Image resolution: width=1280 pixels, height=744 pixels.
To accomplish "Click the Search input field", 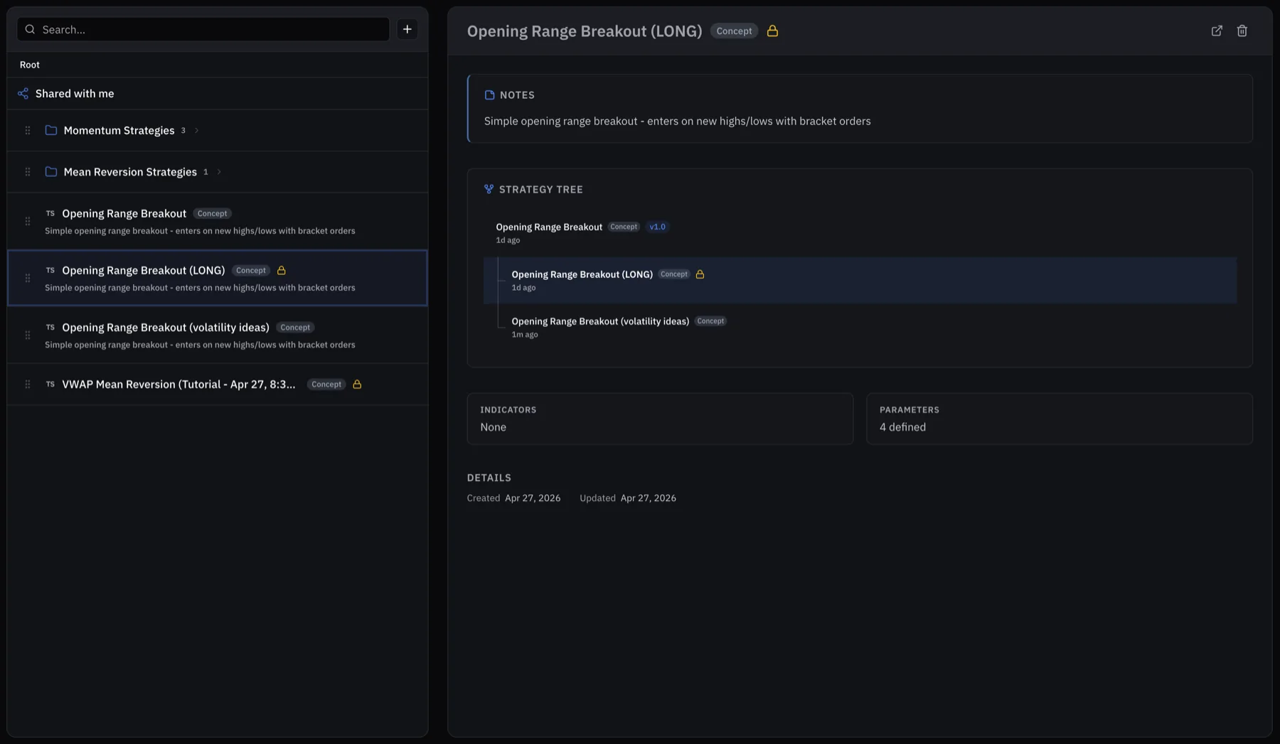I will [x=203, y=29].
